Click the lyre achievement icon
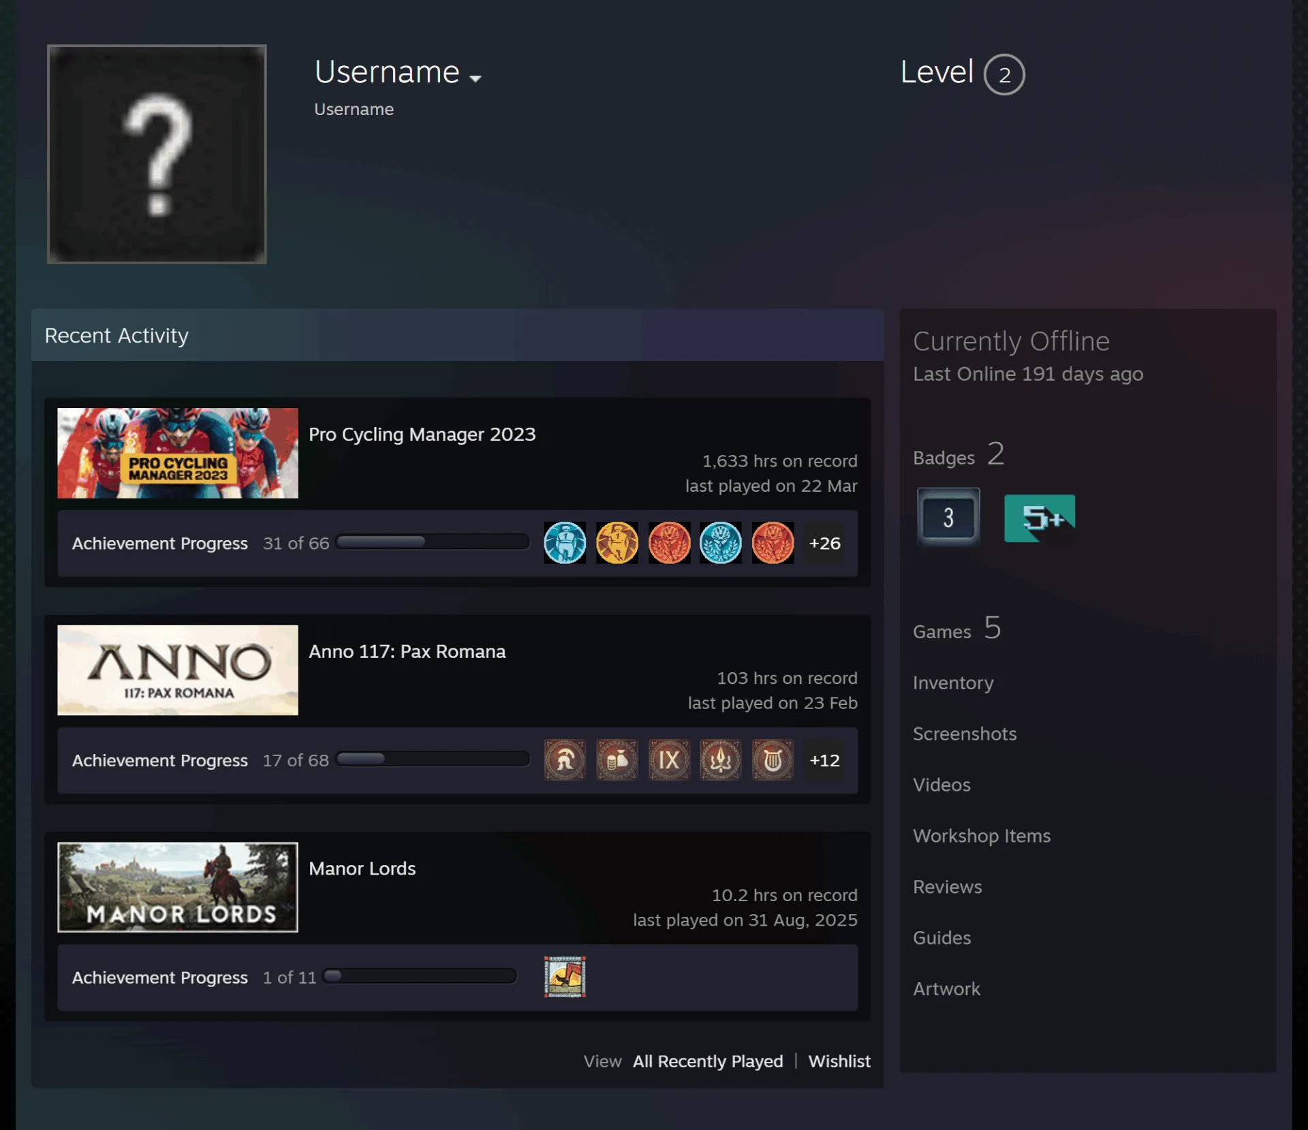 tap(773, 759)
